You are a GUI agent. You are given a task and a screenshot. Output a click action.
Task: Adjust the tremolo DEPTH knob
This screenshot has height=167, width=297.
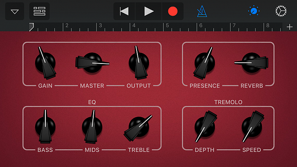[x=205, y=127]
